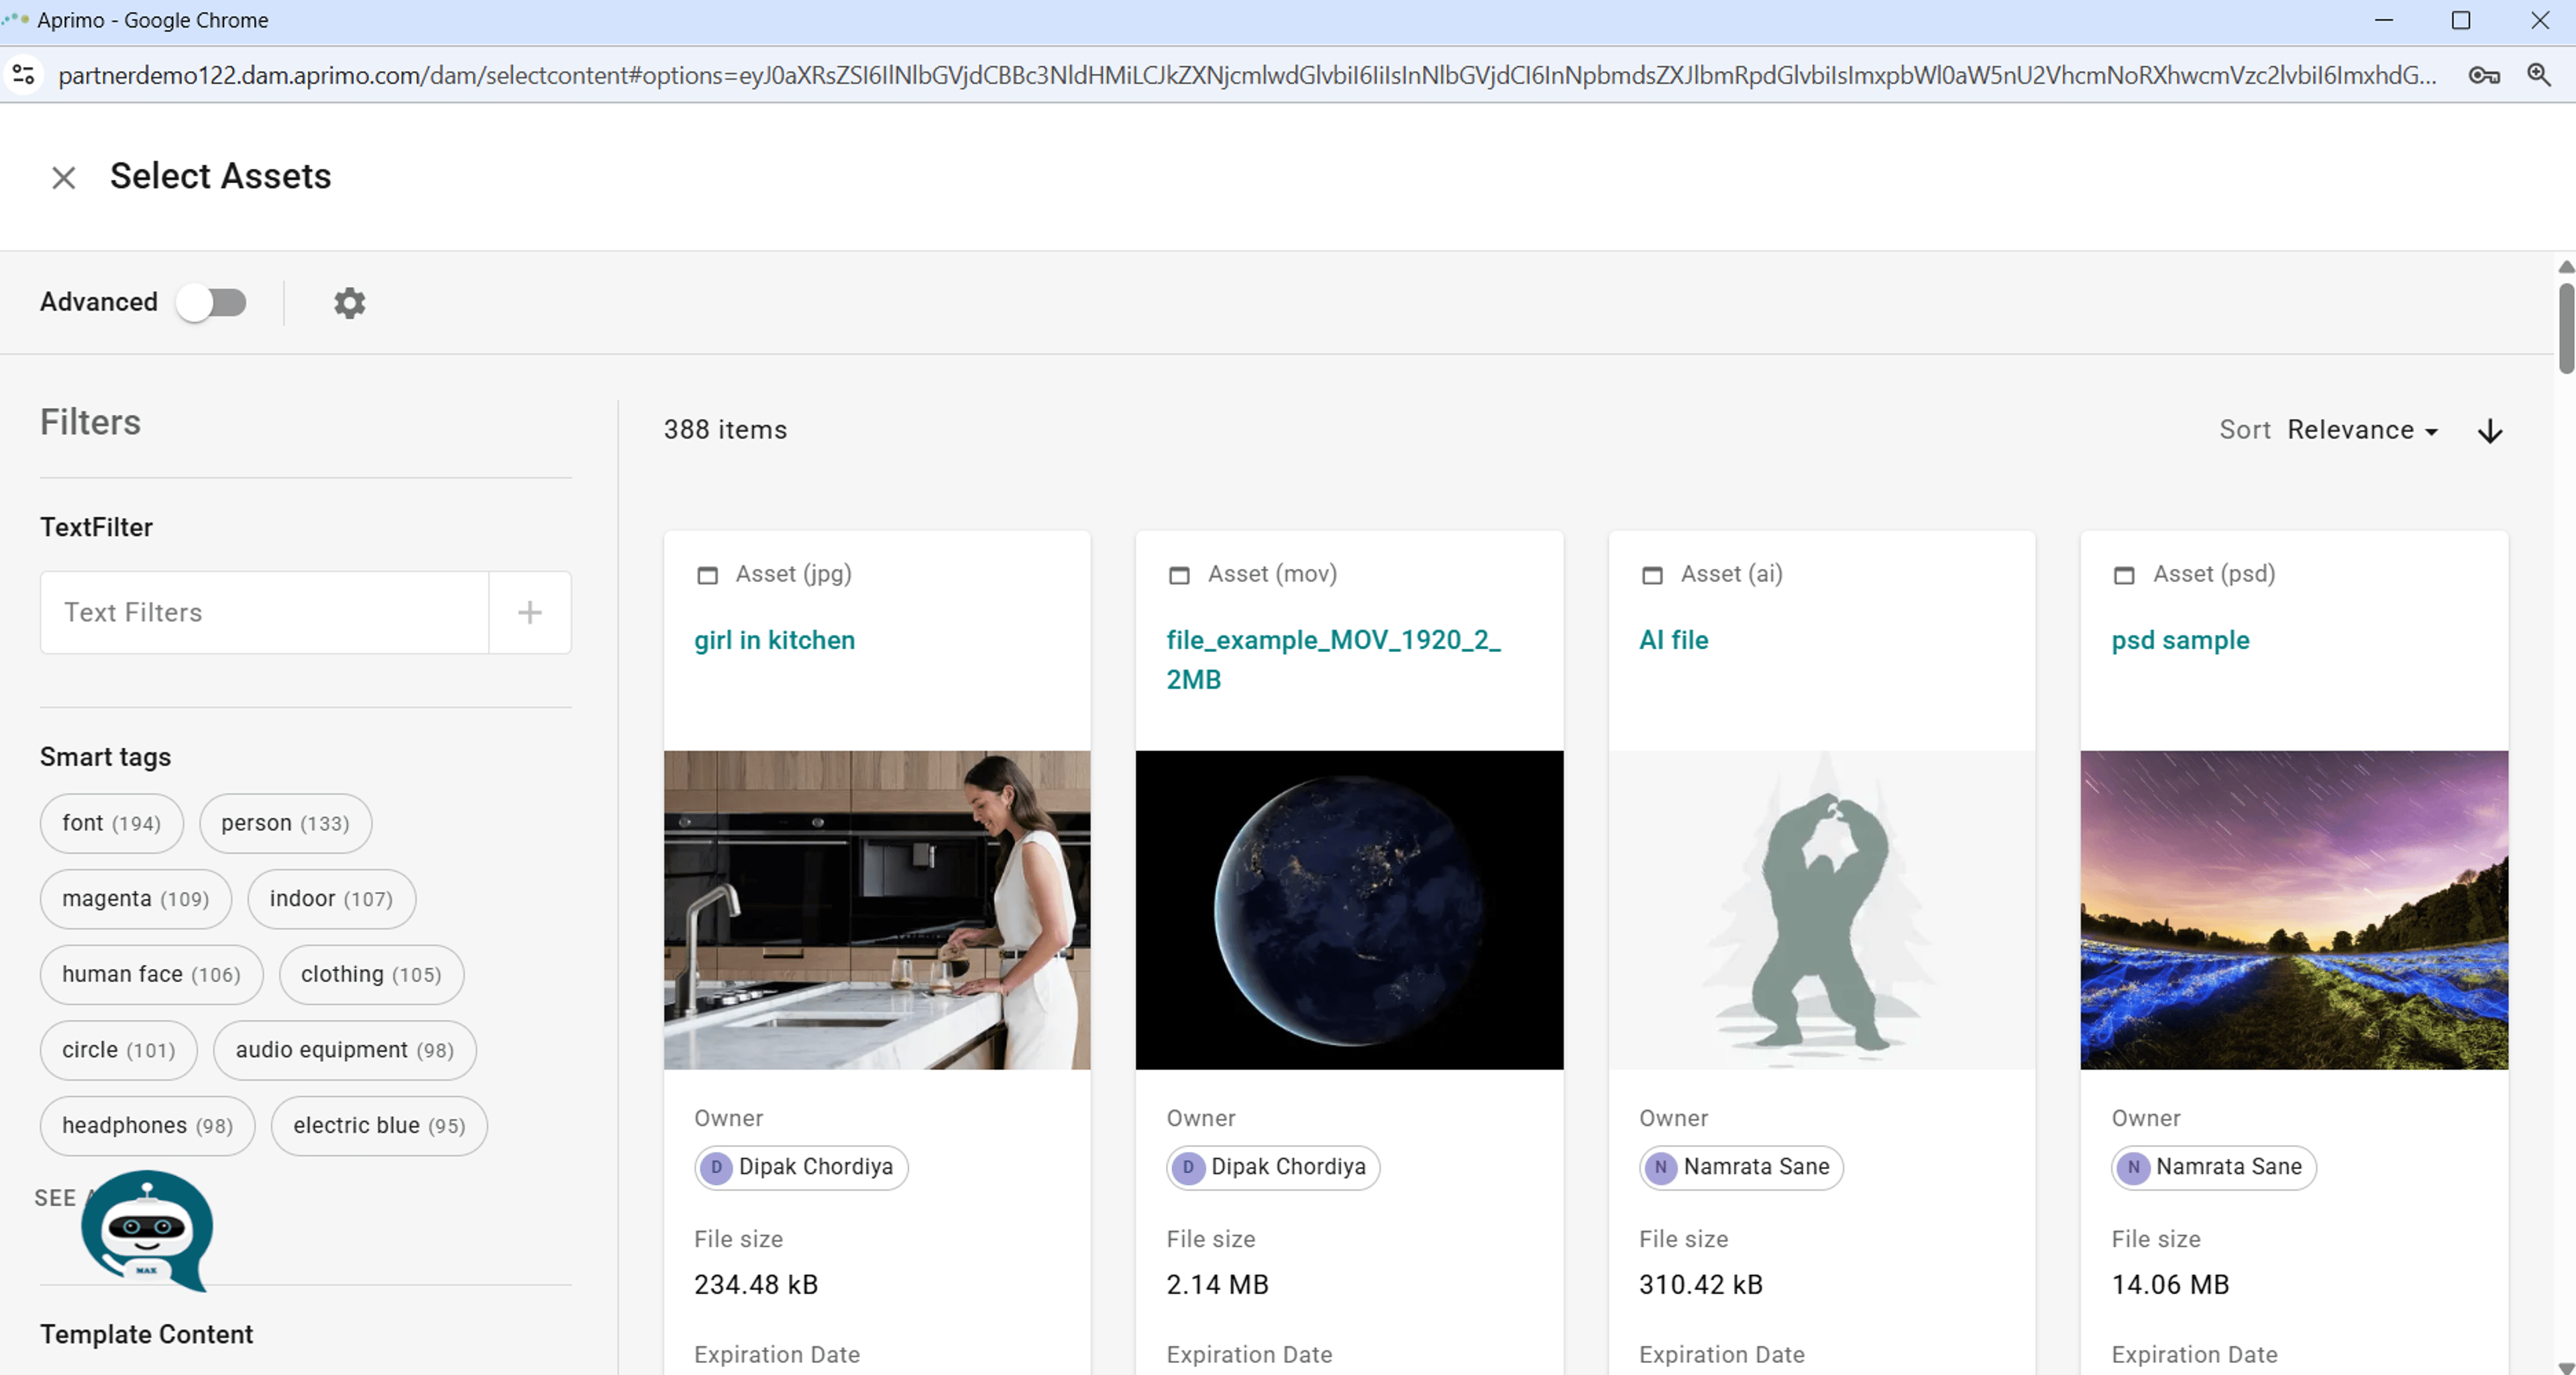Click the 234.48 kB file size value
This screenshot has height=1375, width=2576.
[756, 1284]
